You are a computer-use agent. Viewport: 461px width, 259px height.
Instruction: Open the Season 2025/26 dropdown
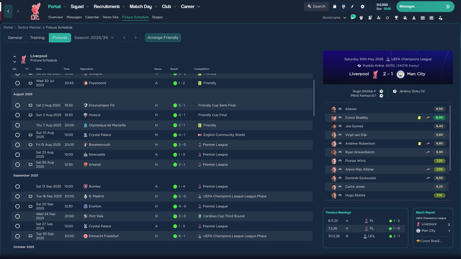(x=94, y=38)
